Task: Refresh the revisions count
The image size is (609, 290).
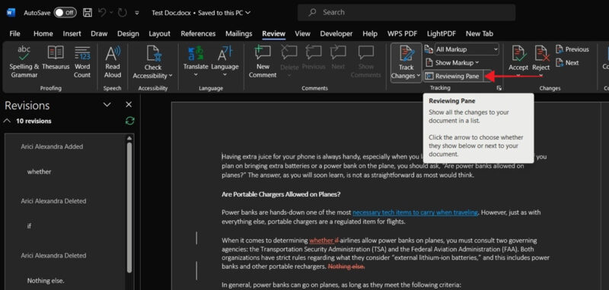Action: point(130,121)
